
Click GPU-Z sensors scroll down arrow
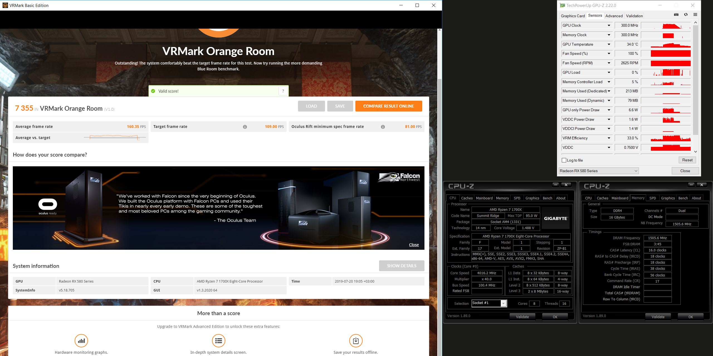(695, 152)
